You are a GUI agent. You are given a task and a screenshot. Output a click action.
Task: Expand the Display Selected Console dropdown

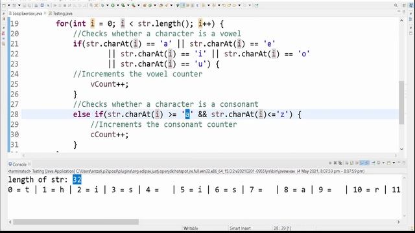coord(383,163)
